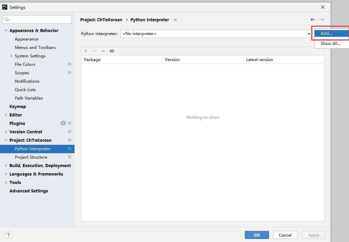This screenshot has width=349, height=242.
Task: Choose Add... from the interpreter menu
Action: [x=332, y=33]
